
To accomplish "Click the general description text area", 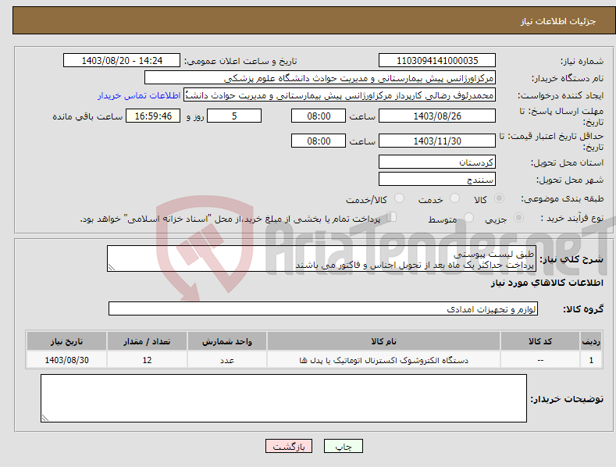I will (322, 258).
